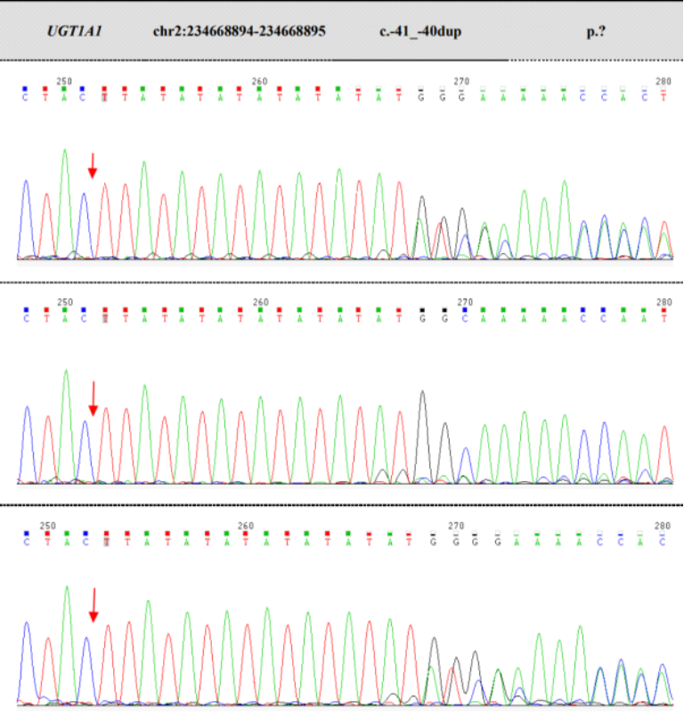This screenshot has height=725, width=684.
Task: Click position marker 270 in top chromatogram
Action: click(x=461, y=81)
